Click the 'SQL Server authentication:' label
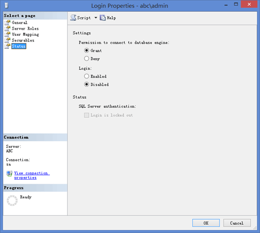Screen dimensions: 260x233 click(x=107, y=106)
